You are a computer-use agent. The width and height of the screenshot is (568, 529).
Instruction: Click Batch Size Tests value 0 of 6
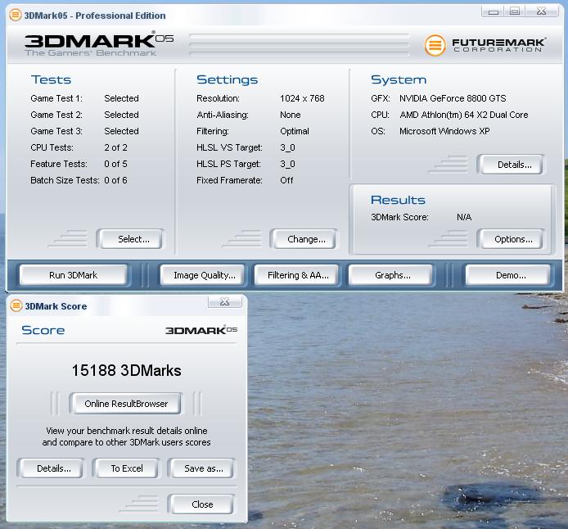115,180
